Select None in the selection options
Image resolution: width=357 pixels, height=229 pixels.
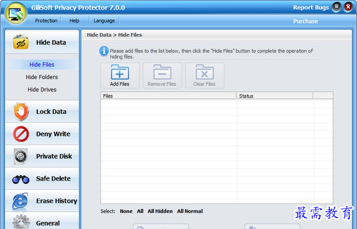(126, 211)
